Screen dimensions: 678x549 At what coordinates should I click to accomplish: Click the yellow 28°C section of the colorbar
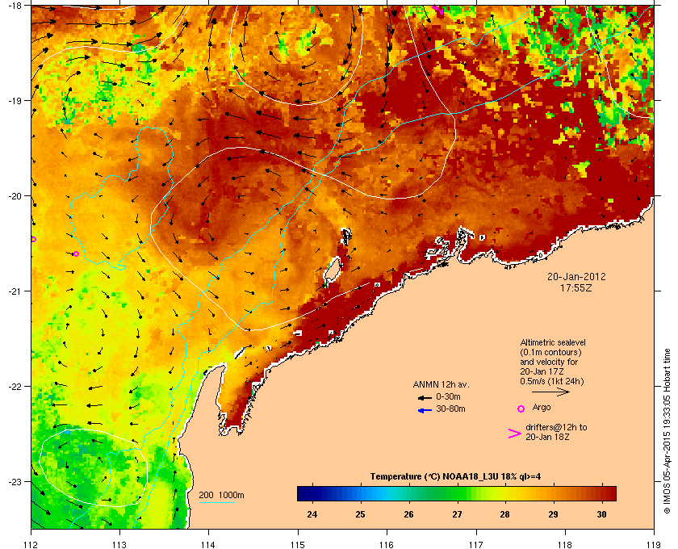(x=504, y=493)
